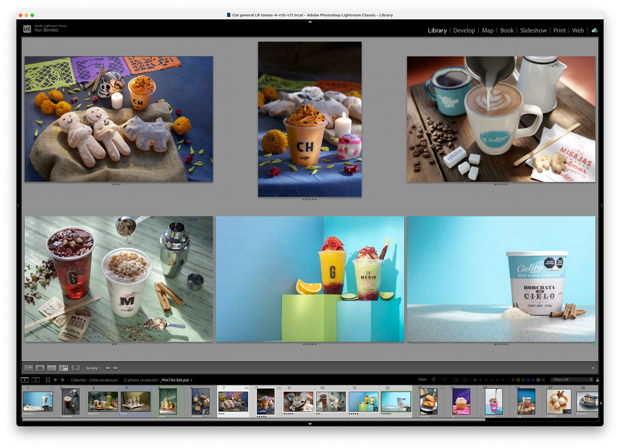Click filmstrip grid shortcut icon
The width and height of the screenshot is (620, 448).
point(48,380)
